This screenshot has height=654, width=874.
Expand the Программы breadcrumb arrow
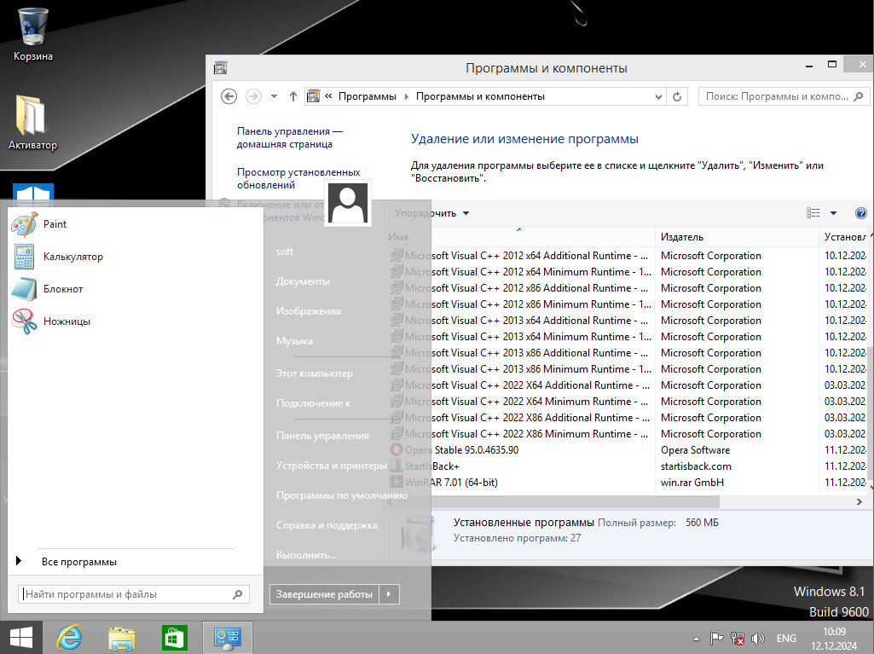click(x=407, y=96)
